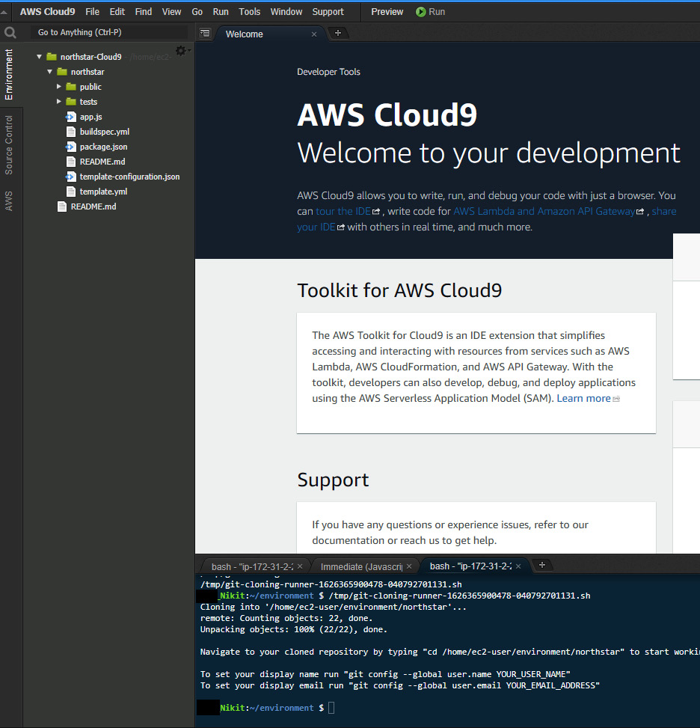Open the Edit menu
This screenshot has height=728, width=700.
coord(117,12)
